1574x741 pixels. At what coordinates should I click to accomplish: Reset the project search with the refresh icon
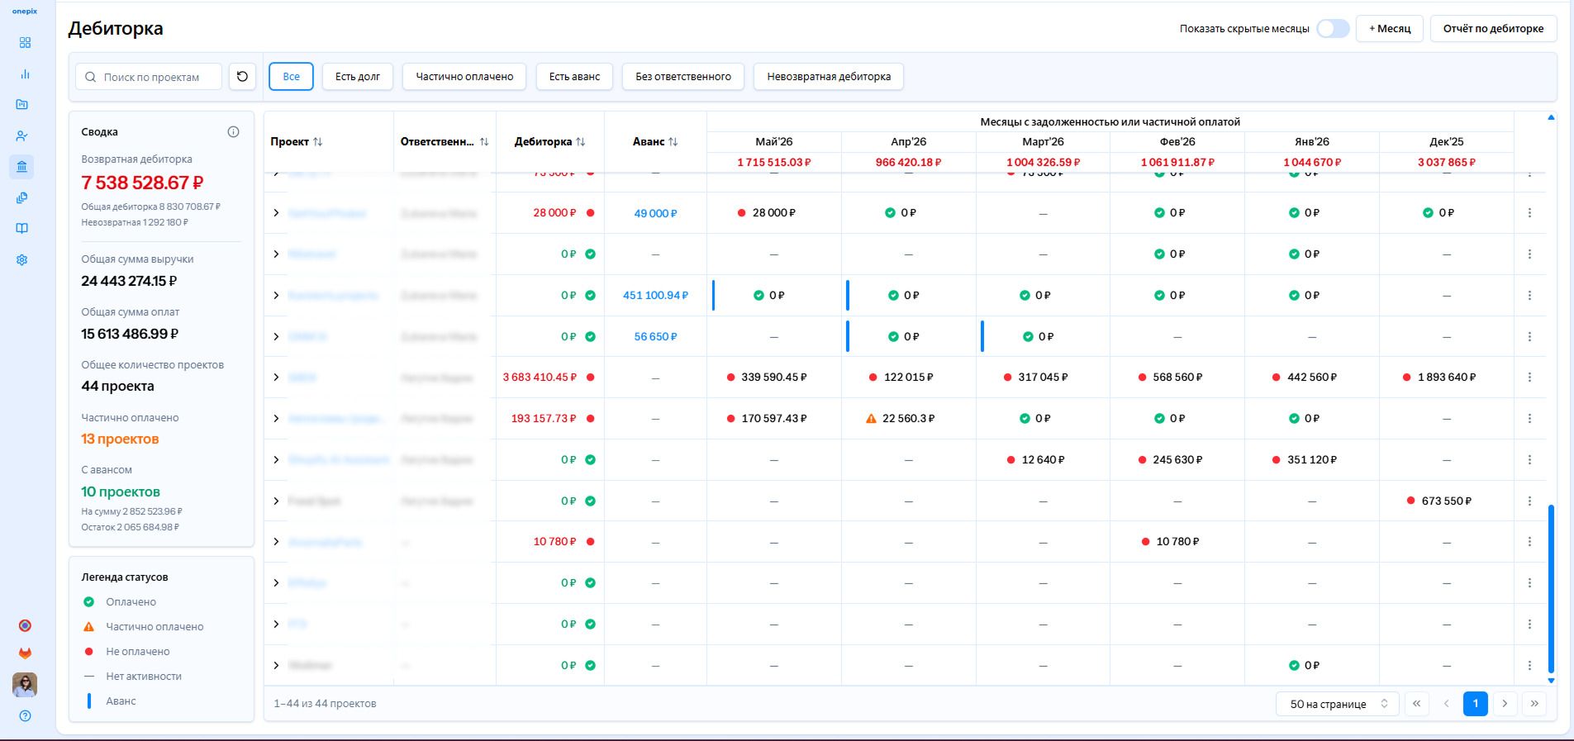point(242,77)
